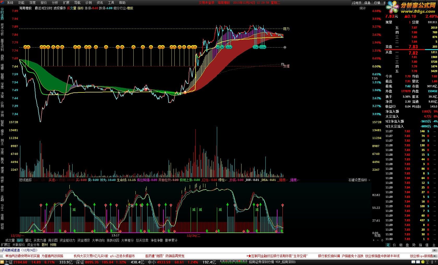Click the yellow icon in status bar
438x265 pixels.
point(423,262)
